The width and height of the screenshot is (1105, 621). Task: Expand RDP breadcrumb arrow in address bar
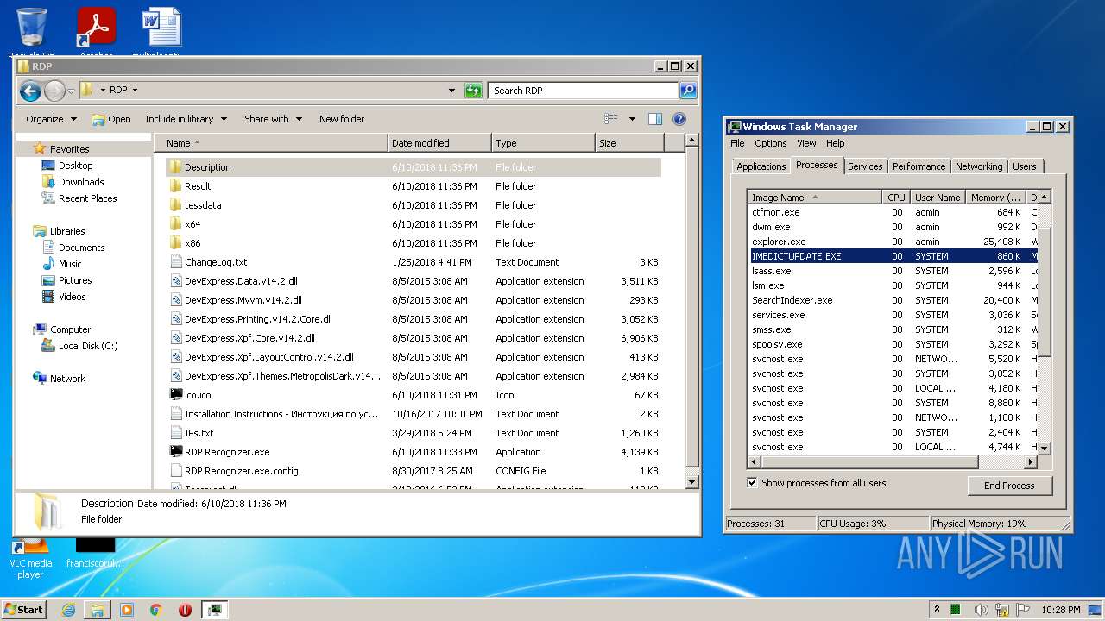135,90
